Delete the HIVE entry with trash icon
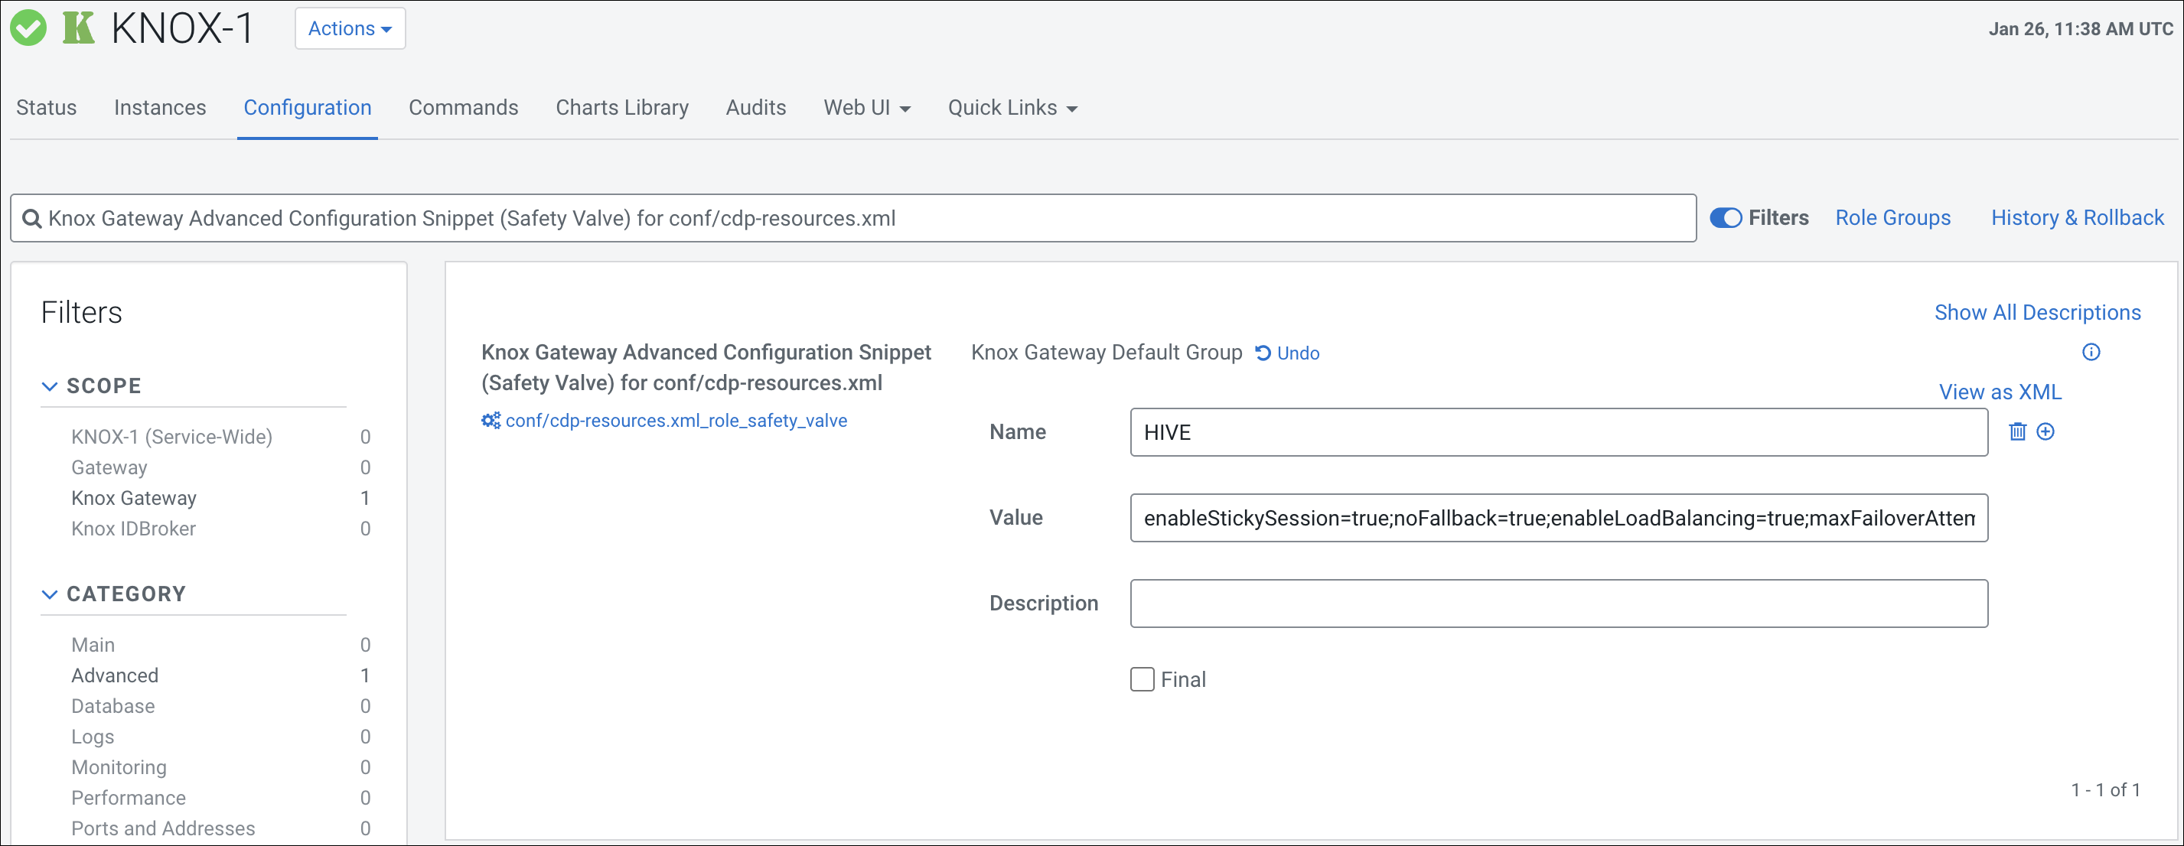2184x846 pixels. [2017, 431]
